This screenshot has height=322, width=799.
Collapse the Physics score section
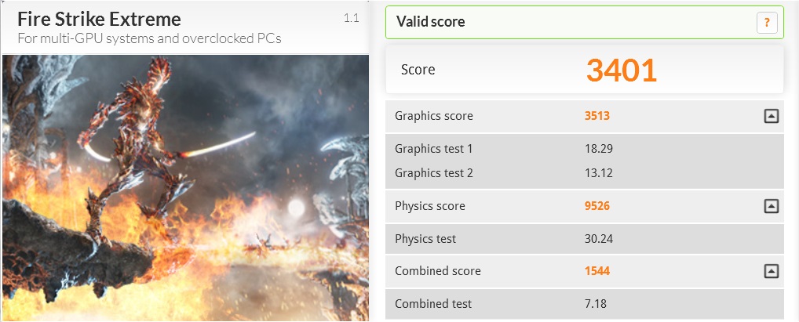pyautogui.click(x=771, y=206)
